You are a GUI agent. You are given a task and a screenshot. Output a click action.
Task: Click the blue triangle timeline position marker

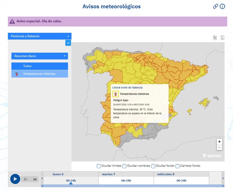[71, 183]
